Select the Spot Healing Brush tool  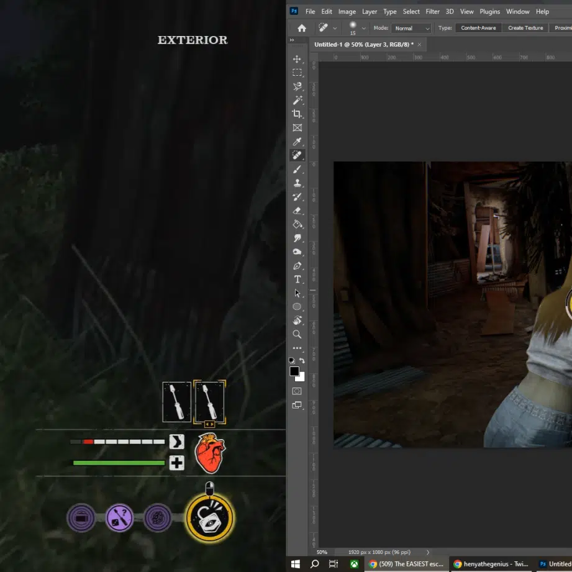[x=297, y=155]
